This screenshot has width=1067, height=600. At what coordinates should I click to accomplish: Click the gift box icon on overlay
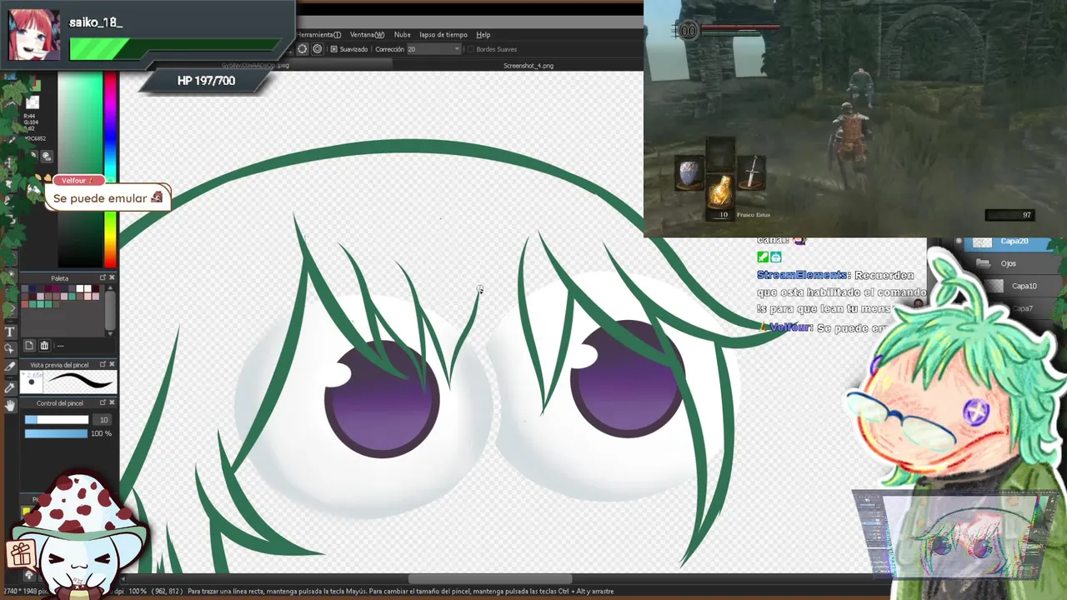point(21,553)
